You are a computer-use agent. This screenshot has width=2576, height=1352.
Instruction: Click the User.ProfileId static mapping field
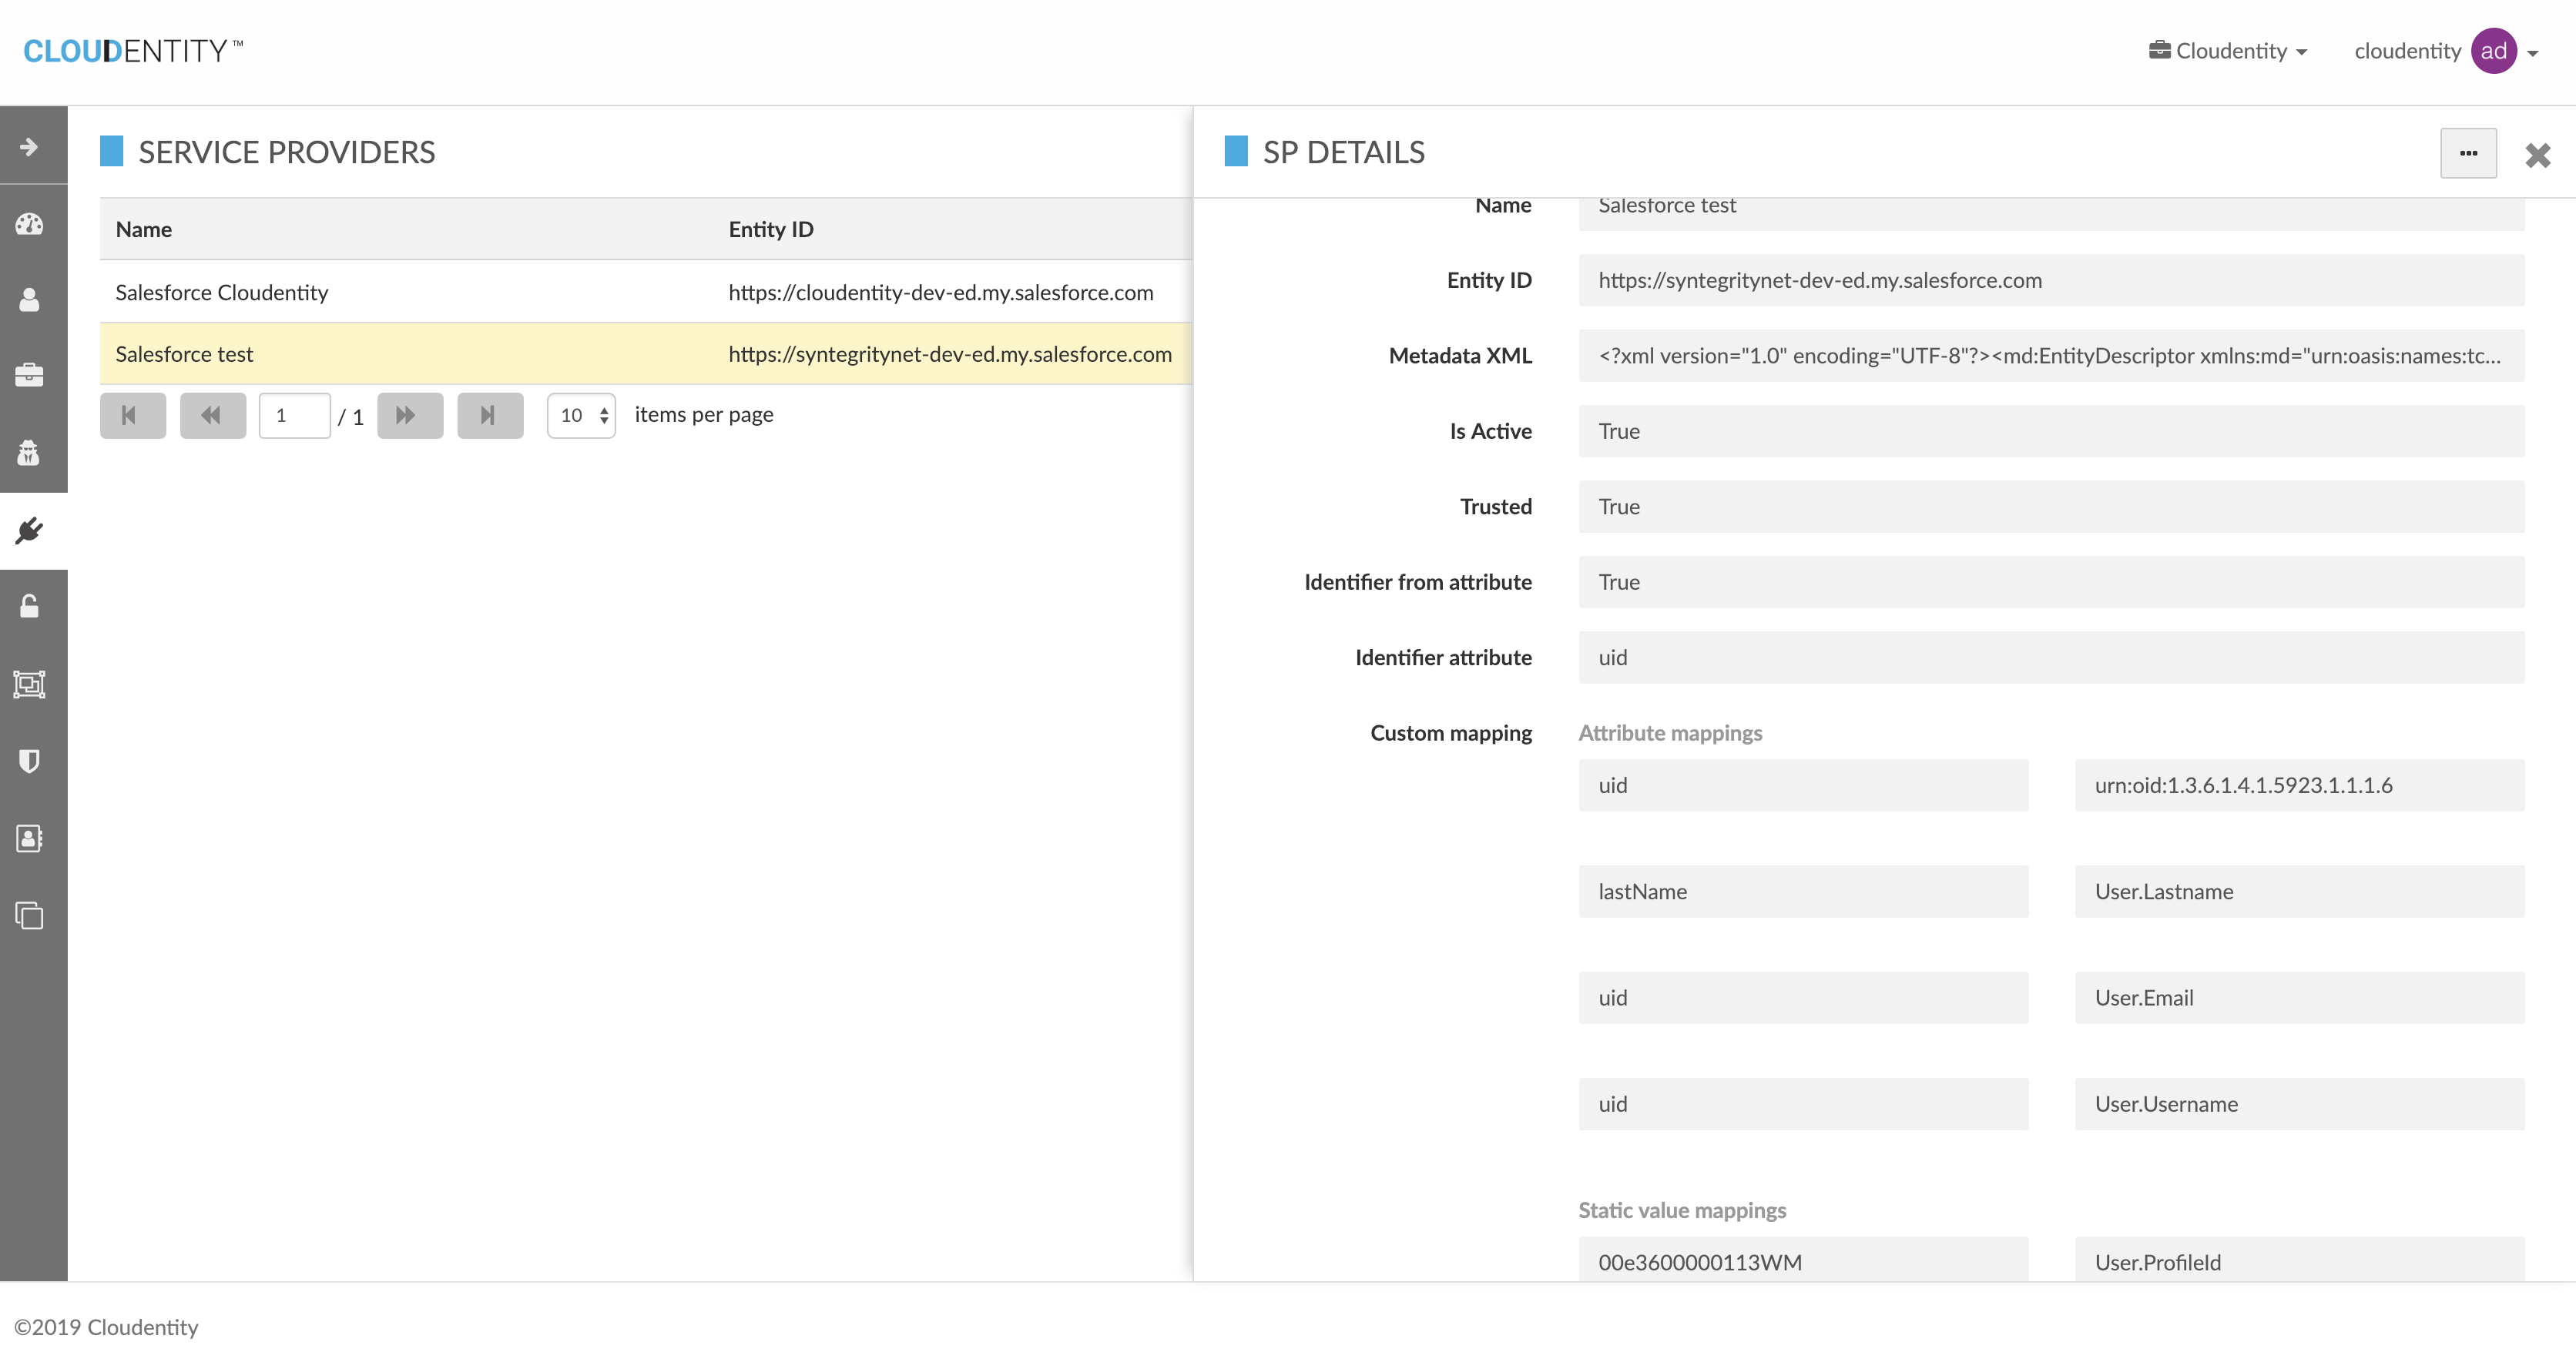2299,1259
